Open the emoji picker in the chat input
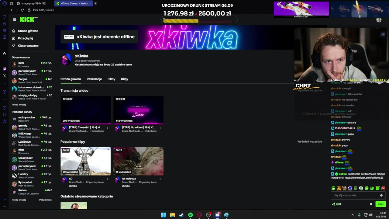Image resolution: width=389 pixels, height=219 pixels. click(x=381, y=195)
